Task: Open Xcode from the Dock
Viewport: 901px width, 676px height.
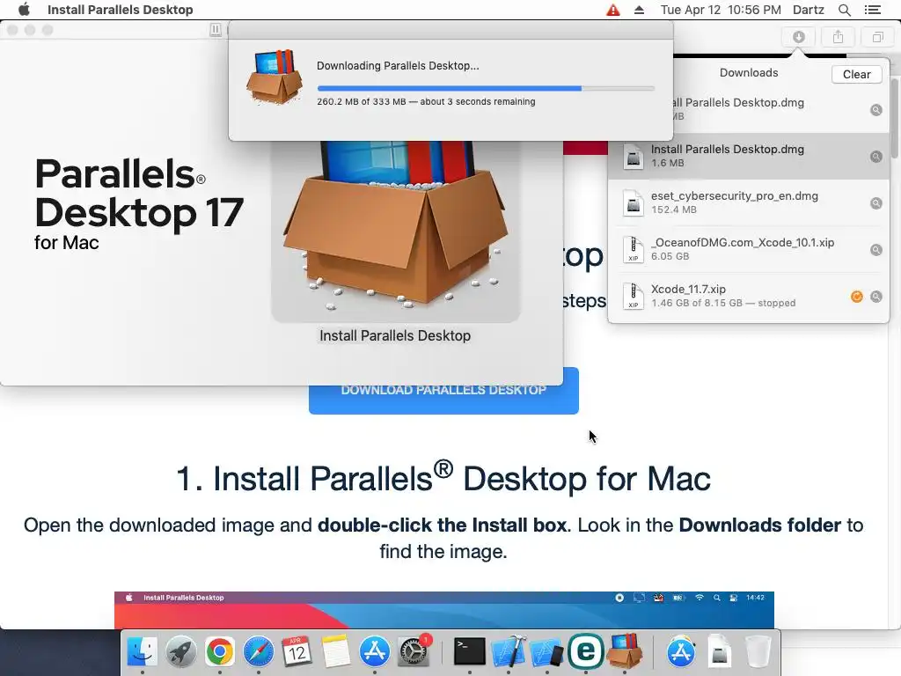Action: 508,652
